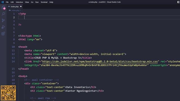This screenshot has width=180, height=101.
Task: Open the Source Control view icon
Action: 3,20
